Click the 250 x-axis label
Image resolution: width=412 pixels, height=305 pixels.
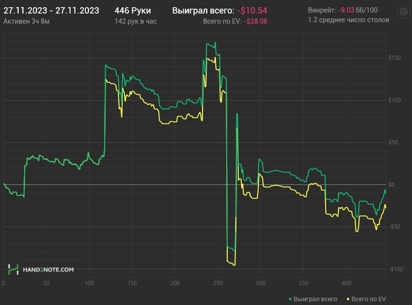point(218,283)
